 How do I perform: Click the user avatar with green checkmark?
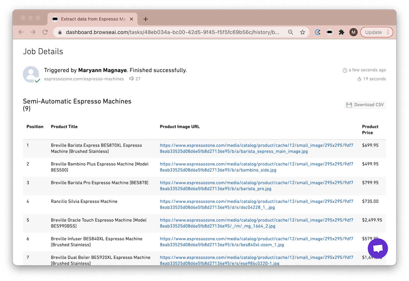click(31, 74)
